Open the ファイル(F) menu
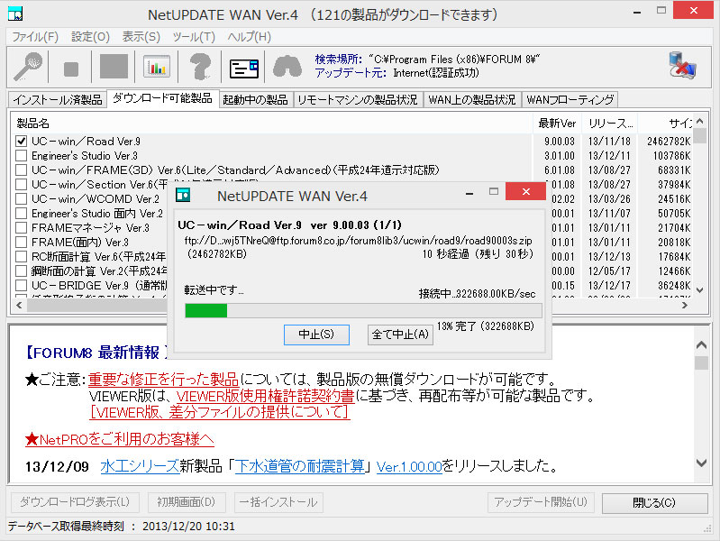This screenshot has height=541, width=720. pyautogui.click(x=35, y=37)
